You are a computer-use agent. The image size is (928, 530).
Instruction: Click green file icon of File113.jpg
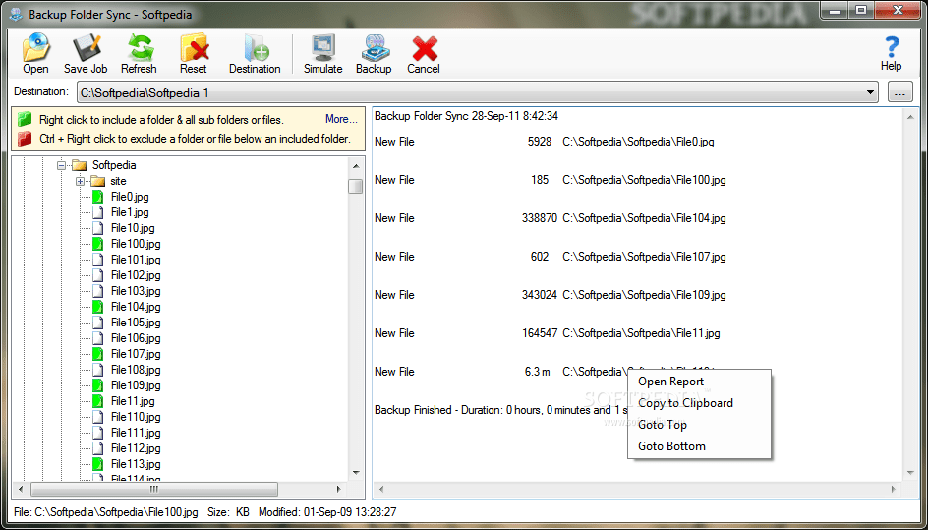97,464
